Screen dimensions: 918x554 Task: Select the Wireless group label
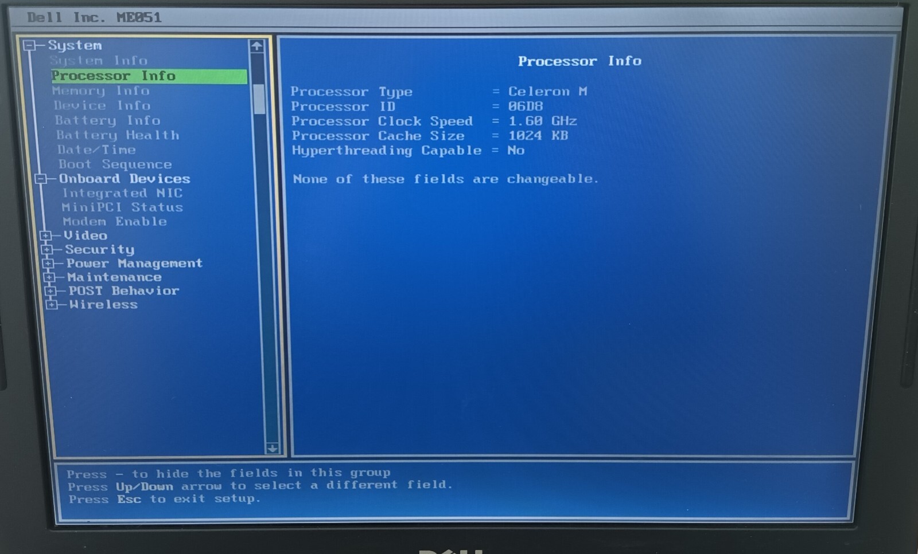pyautogui.click(x=103, y=305)
